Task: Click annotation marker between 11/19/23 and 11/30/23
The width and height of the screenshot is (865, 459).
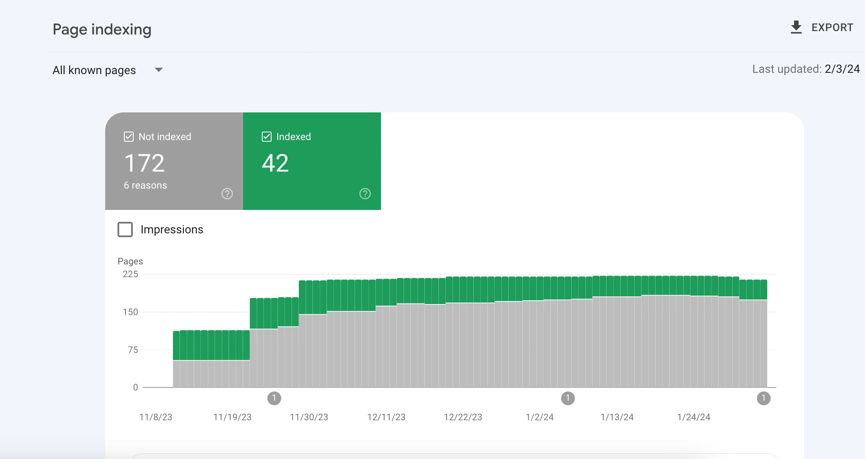Action: (274, 398)
